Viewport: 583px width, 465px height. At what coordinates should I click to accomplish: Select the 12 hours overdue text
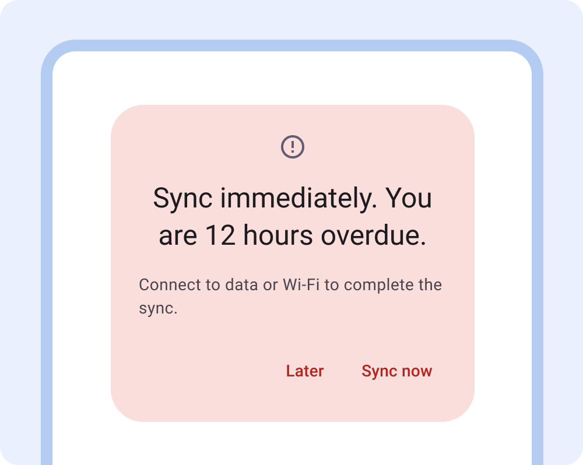click(x=292, y=235)
